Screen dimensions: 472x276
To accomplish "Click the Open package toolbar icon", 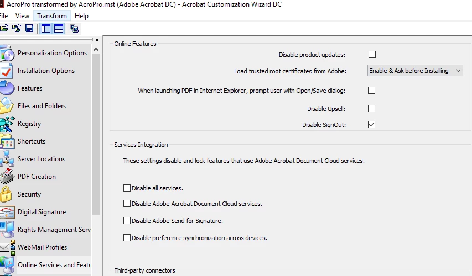I will point(4,29).
